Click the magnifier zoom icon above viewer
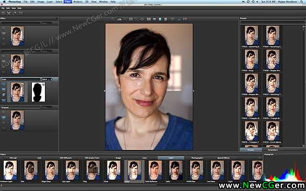The image size is (306, 191). pos(136,19)
